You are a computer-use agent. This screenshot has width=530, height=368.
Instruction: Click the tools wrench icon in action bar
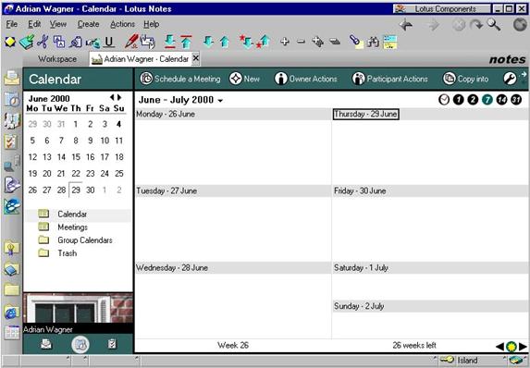pyautogui.click(x=510, y=79)
